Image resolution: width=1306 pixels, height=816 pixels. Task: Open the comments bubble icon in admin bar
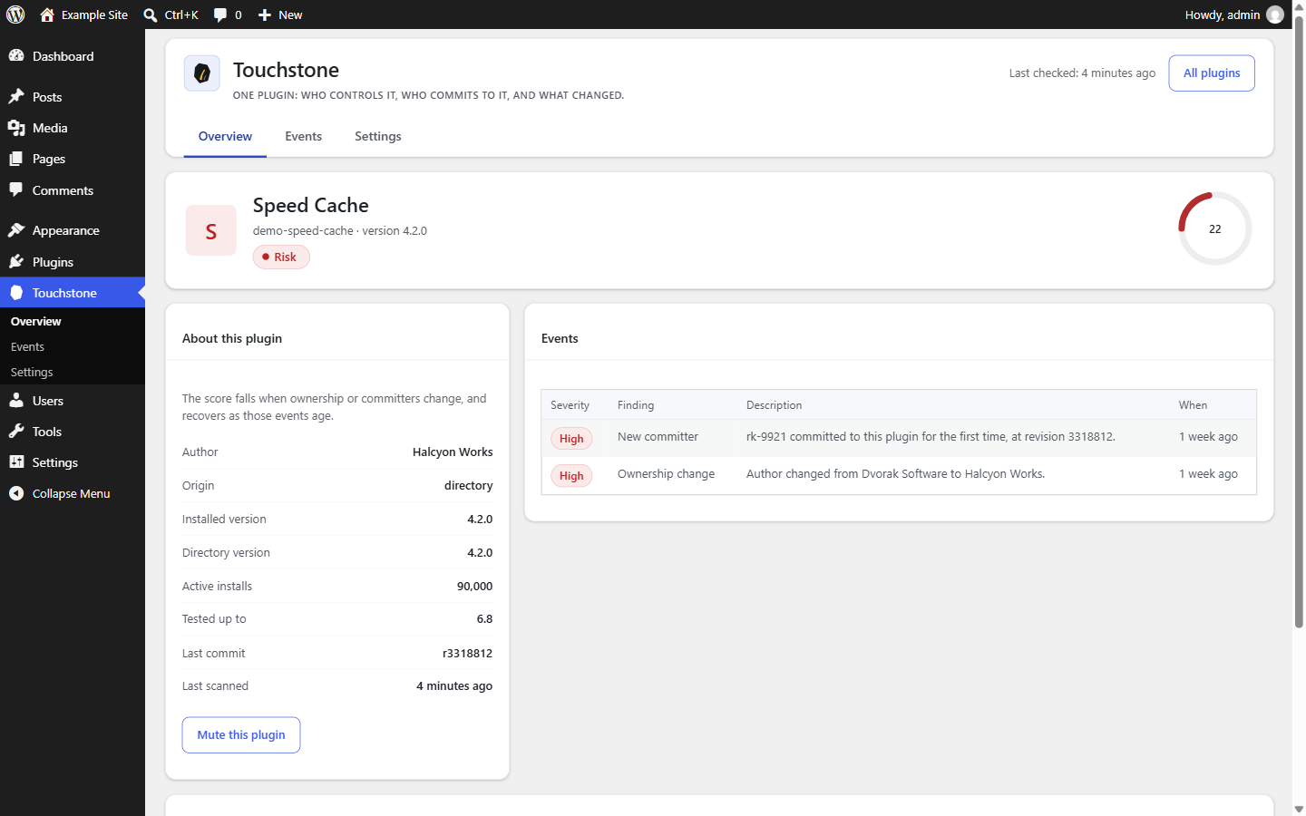click(220, 15)
